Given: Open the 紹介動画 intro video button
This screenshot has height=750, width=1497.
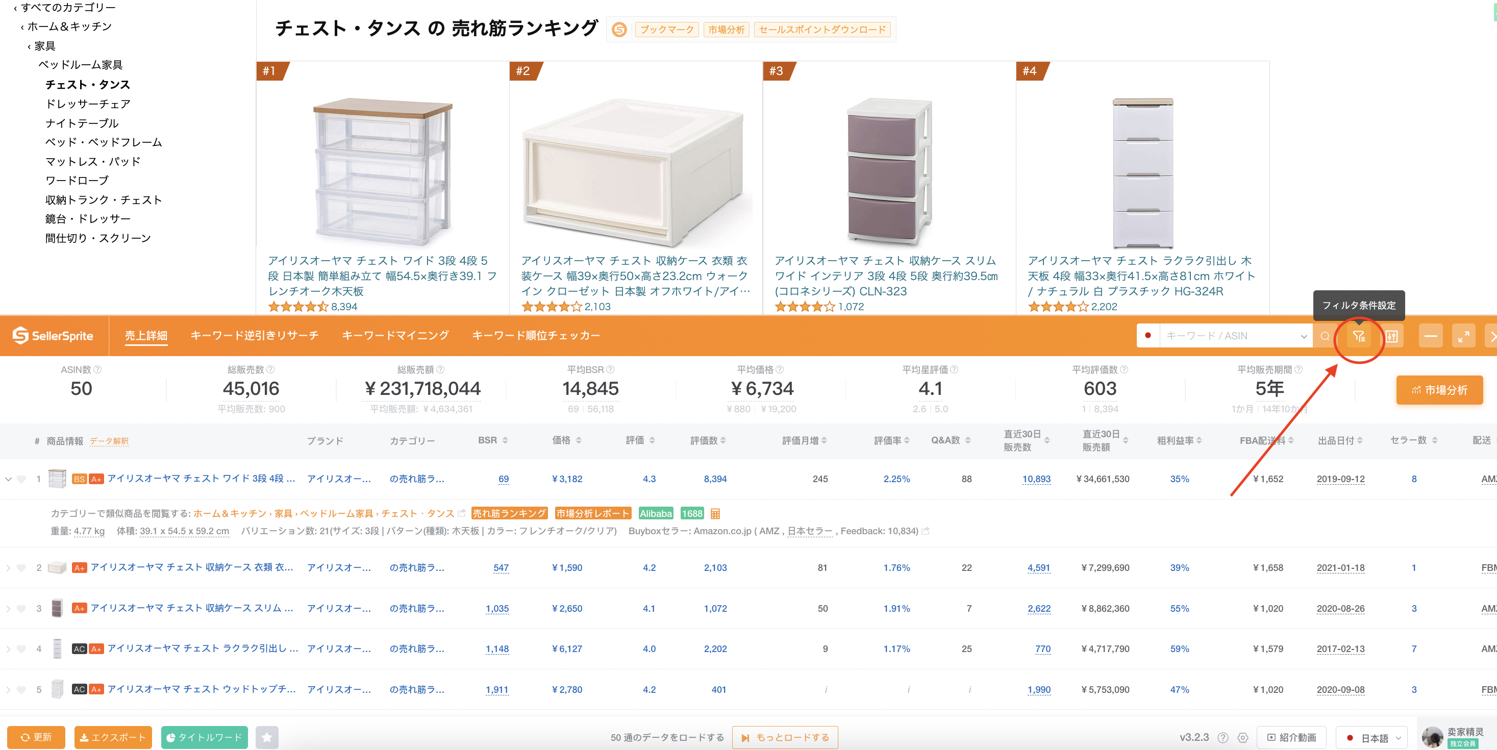Looking at the screenshot, I should pyautogui.click(x=1291, y=737).
